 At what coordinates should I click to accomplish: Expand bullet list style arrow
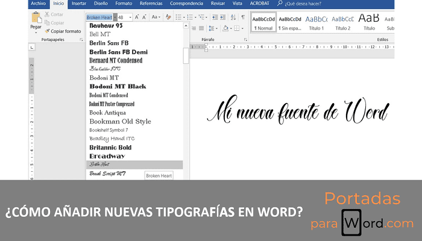(184, 17)
